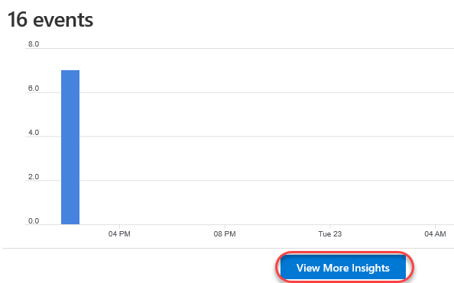Select the 6.0 y-axis label
Image resolution: width=454 pixels, height=283 pixels.
[x=34, y=88]
